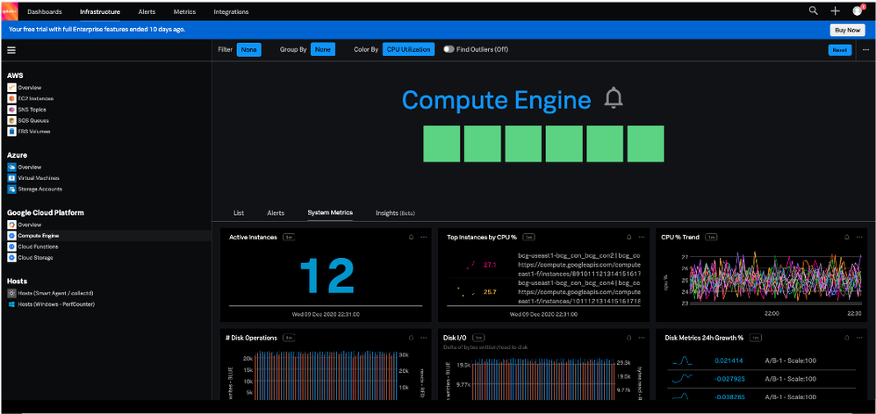Screen dimensions: 876x414
Task: Toggle the hamburger sidebar menu
Action: 11,50
